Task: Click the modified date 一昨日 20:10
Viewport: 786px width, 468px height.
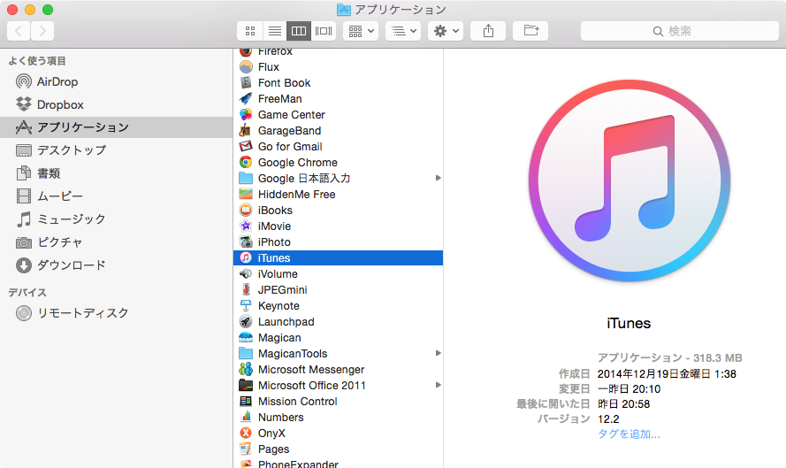Action: pyautogui.click(x=630, y=388)
